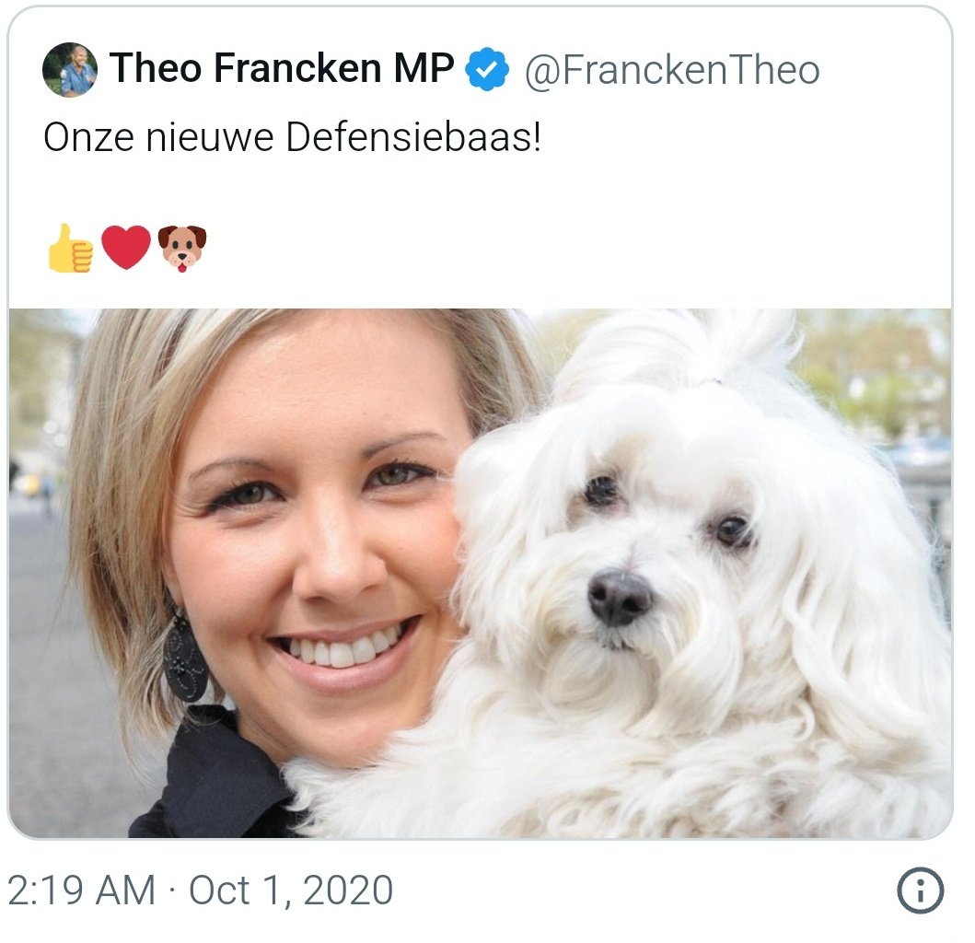Click the thumbs up emoji
Image resolution: width=975 pixels, height=943 pixels.
70,249
